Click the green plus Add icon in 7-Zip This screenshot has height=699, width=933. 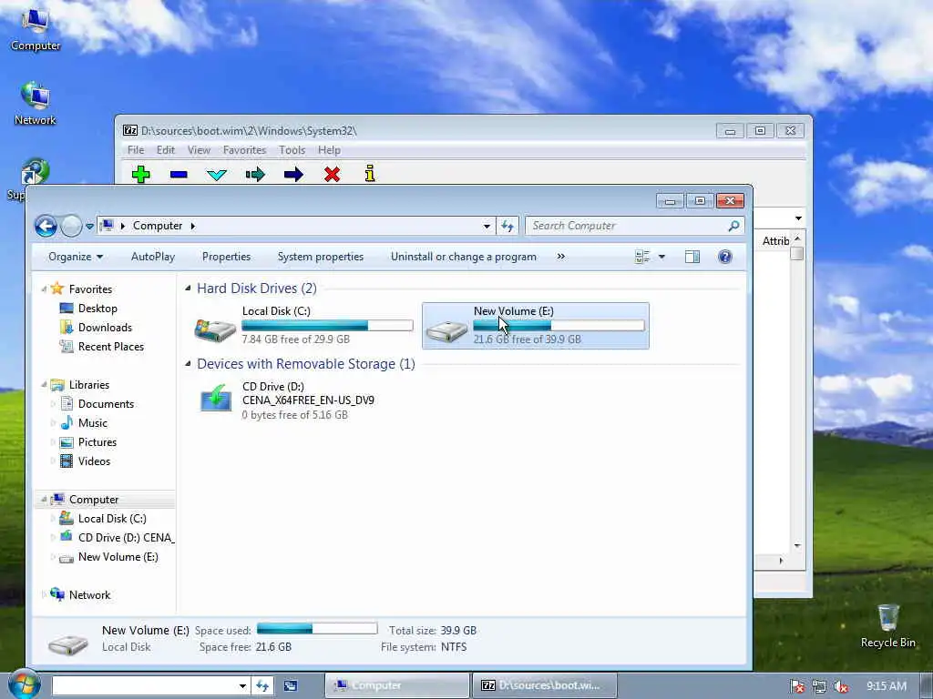[x=141, y=174]
